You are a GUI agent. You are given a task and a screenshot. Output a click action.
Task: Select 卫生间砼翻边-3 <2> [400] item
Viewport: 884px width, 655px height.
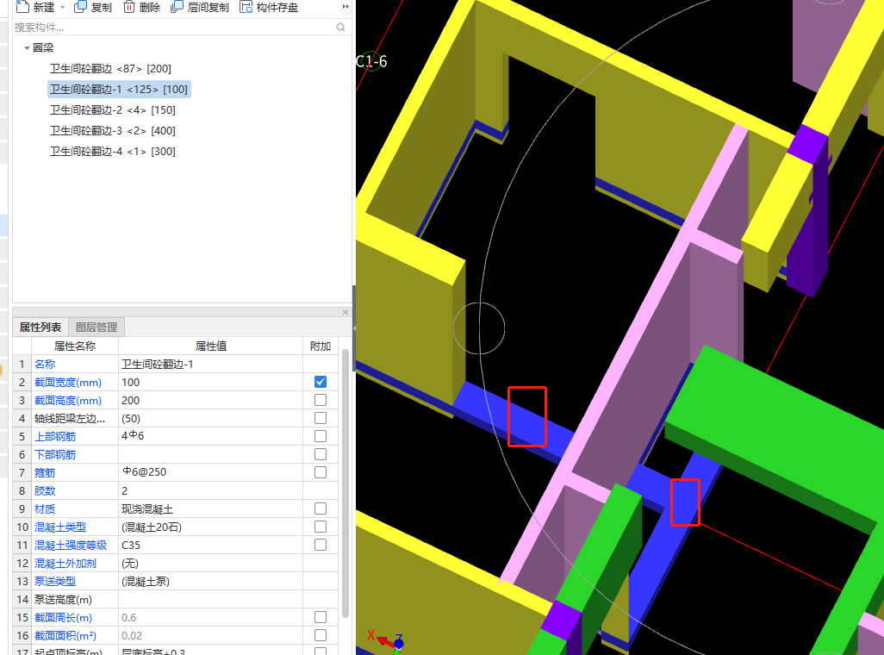113,131
